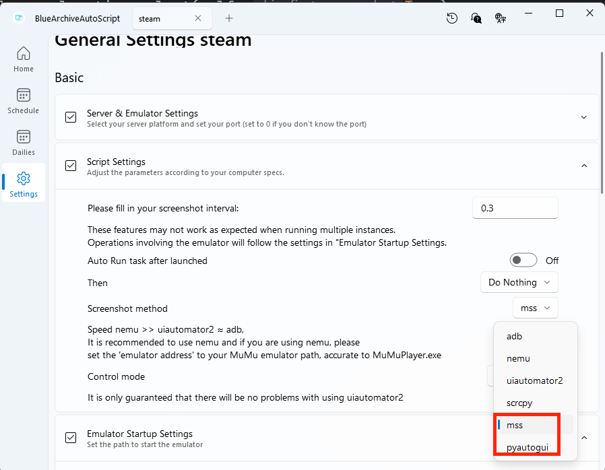The image size is (605, 470).
Task: Open the help question chat icon
Action: (476, 18)
